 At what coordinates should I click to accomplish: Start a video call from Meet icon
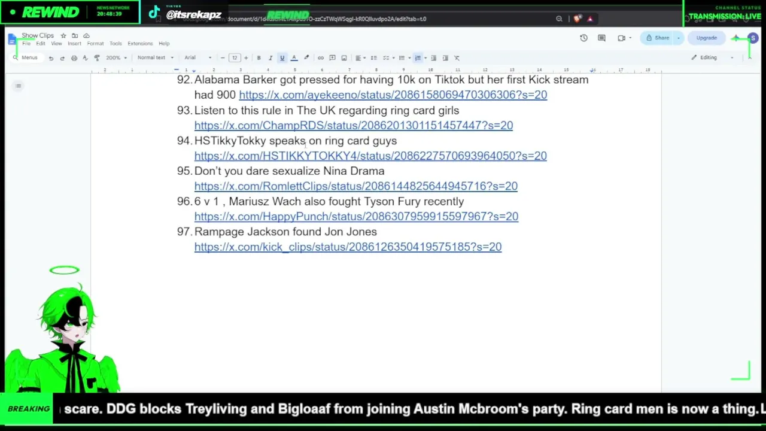(622, 38)
